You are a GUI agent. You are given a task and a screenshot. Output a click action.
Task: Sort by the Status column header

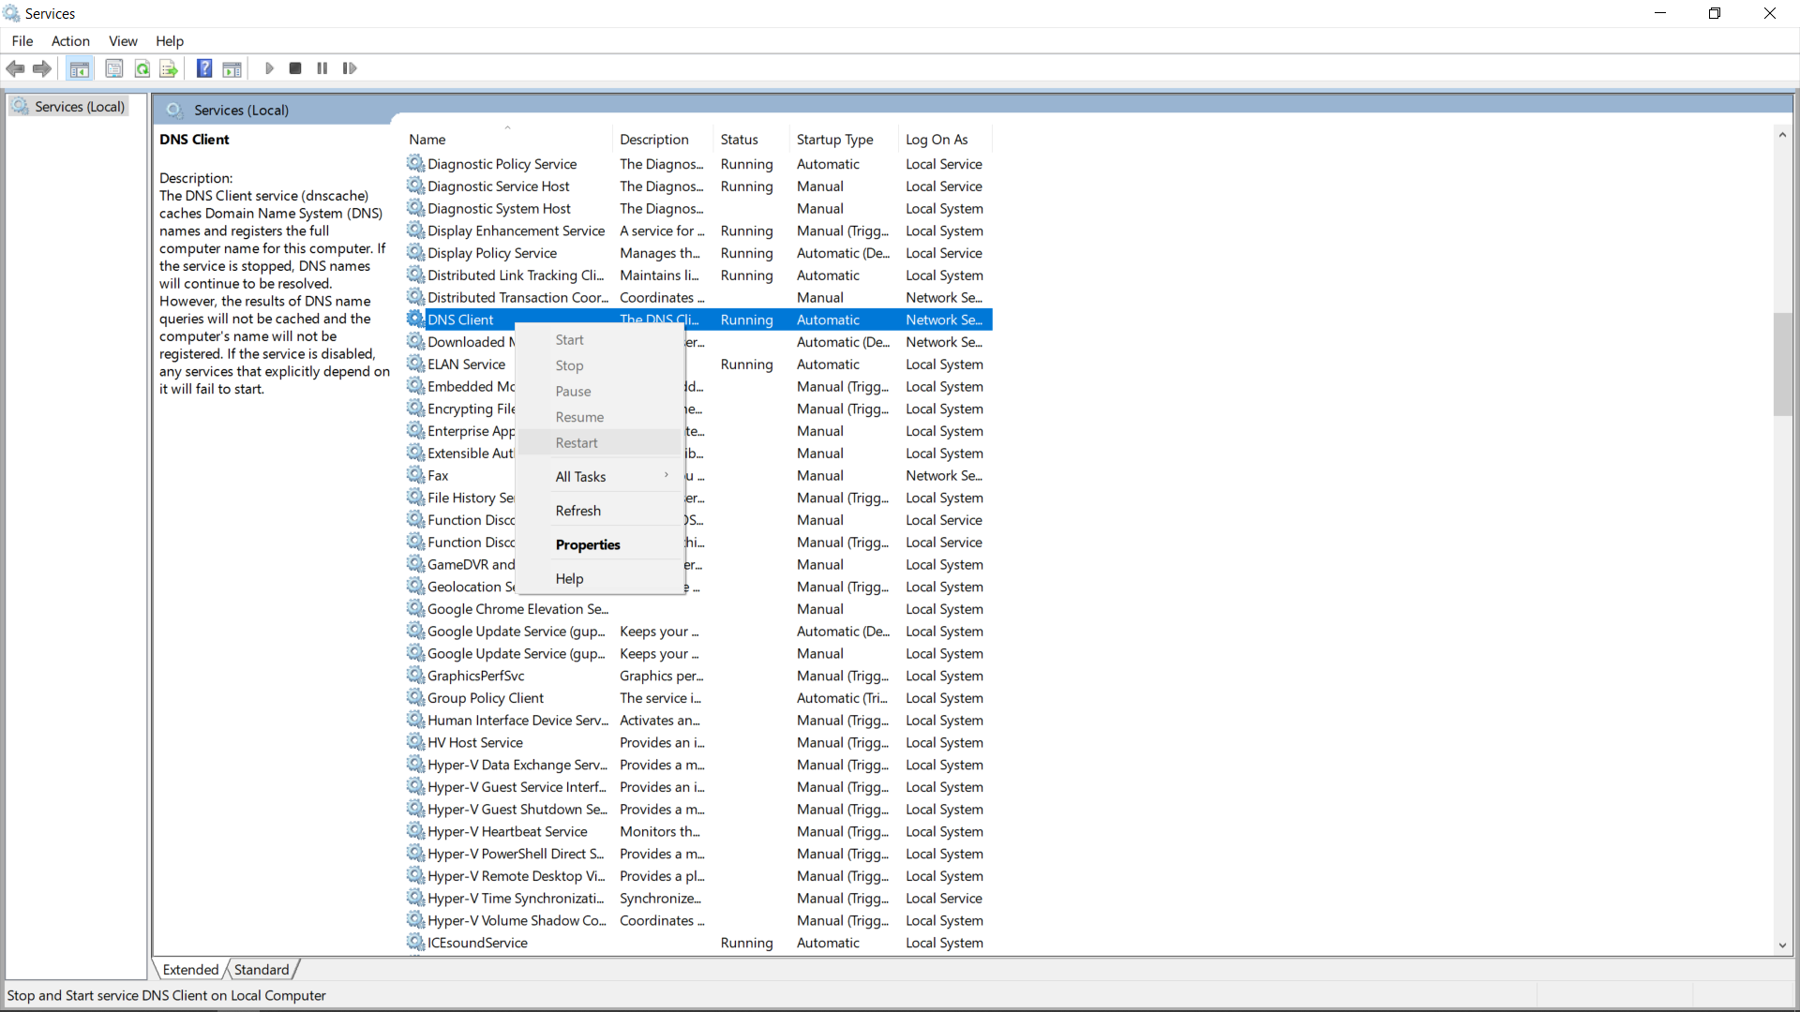click(x=751, y=140)
